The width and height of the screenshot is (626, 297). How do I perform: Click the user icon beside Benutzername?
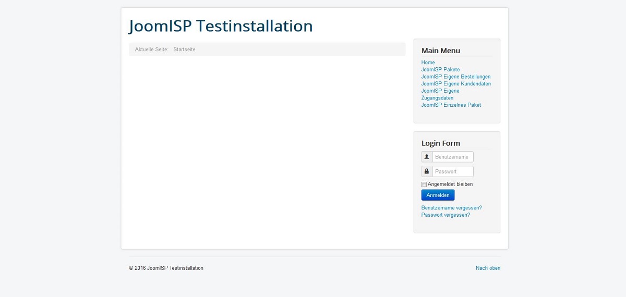[x=427, y=157]
